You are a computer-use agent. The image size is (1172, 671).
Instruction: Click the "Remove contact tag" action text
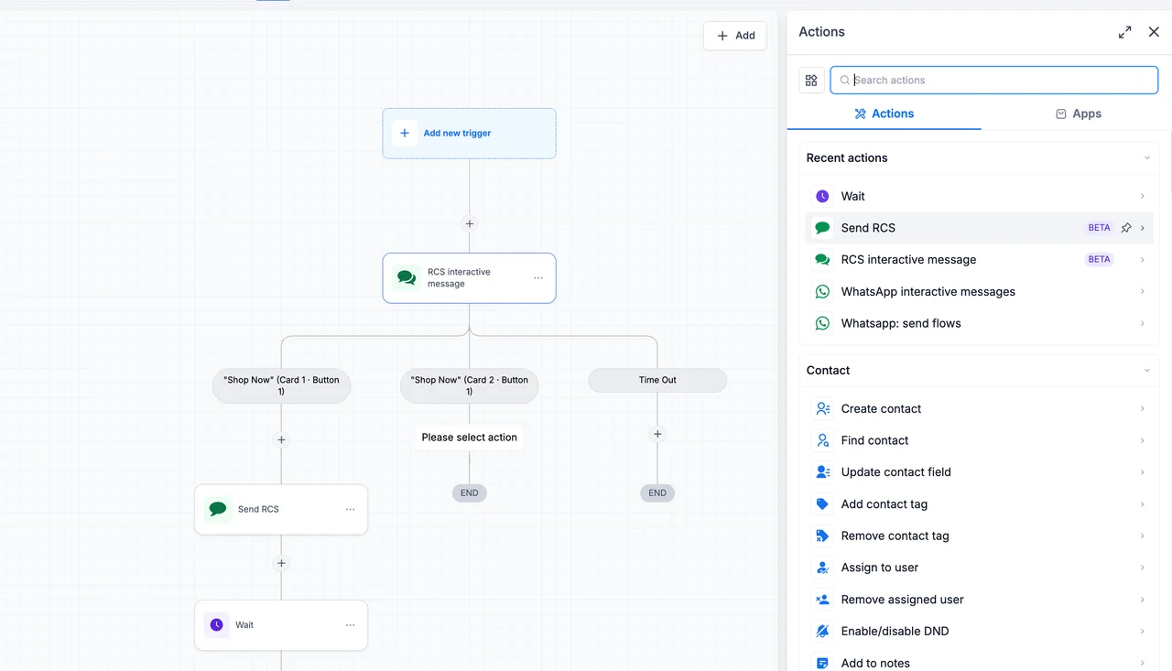coord(895,536)
